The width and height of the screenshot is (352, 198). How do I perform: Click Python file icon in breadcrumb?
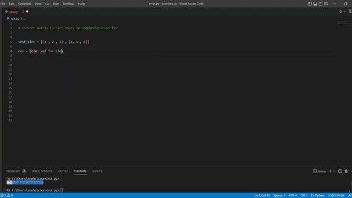(x=8, y=19)
